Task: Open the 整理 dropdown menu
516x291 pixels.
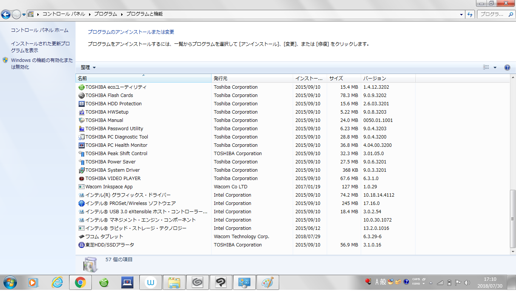Action: pos(88,68)
